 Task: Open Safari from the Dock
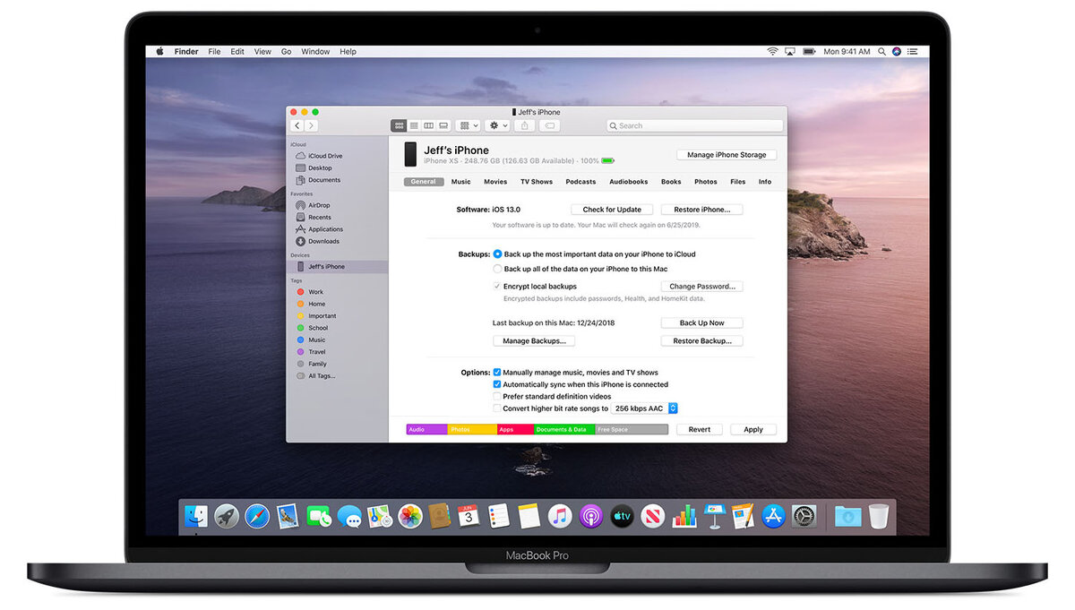[x=257, y=516]
